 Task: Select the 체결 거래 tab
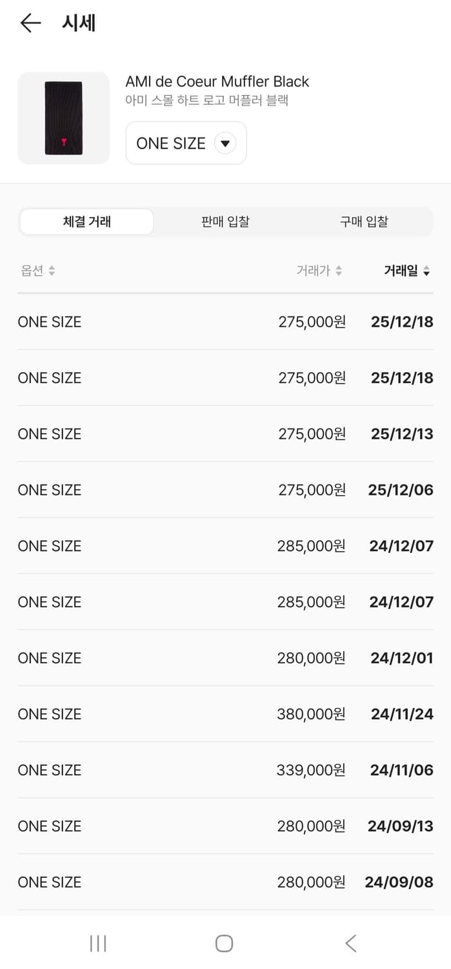click(86, 222)
